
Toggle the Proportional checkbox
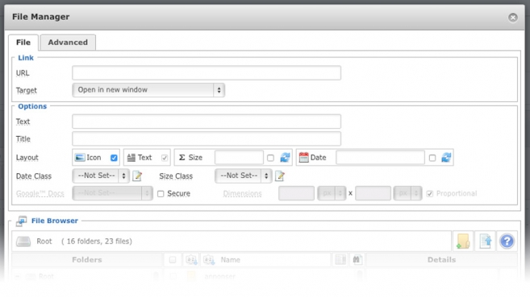pyautogui.click(x=430, y=194)
